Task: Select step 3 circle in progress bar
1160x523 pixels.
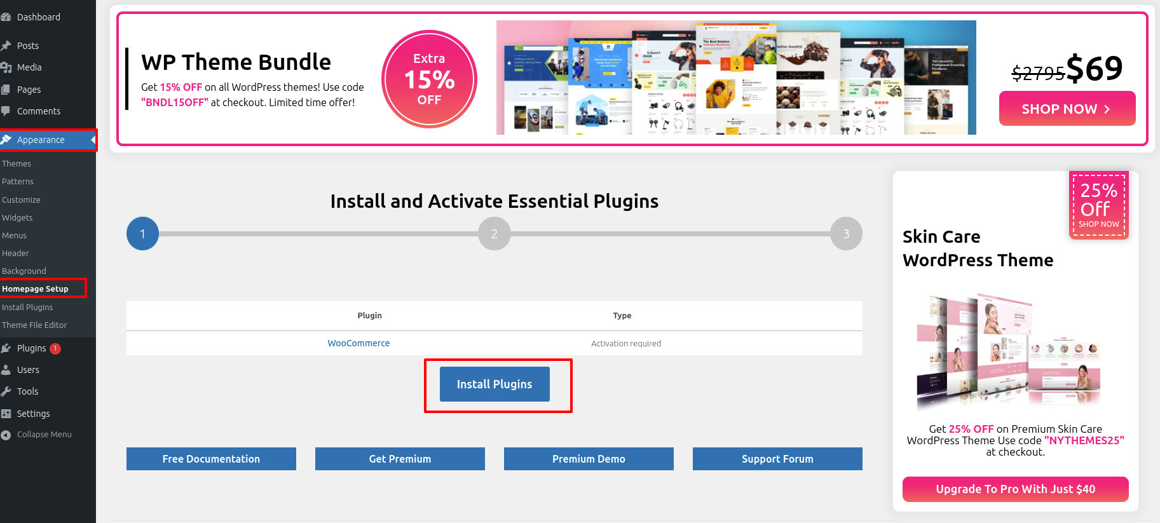Action: coord(846,234)
